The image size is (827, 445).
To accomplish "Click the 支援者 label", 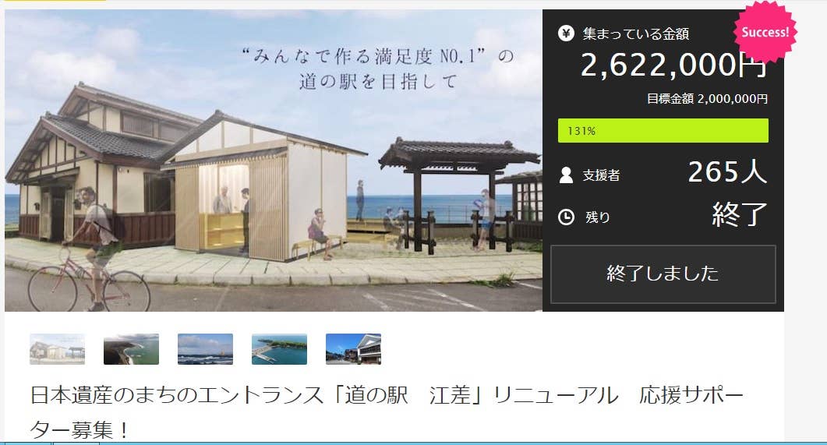I will [601, 175].
